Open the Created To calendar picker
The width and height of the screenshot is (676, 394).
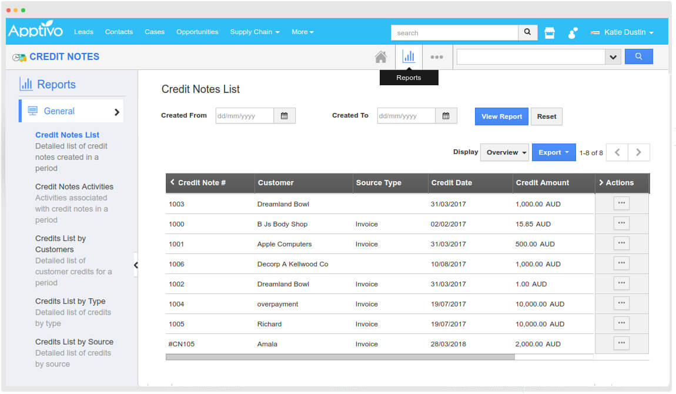446,116
